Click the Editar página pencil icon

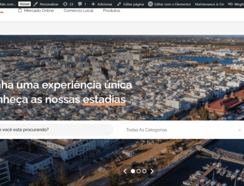point(119,4)
